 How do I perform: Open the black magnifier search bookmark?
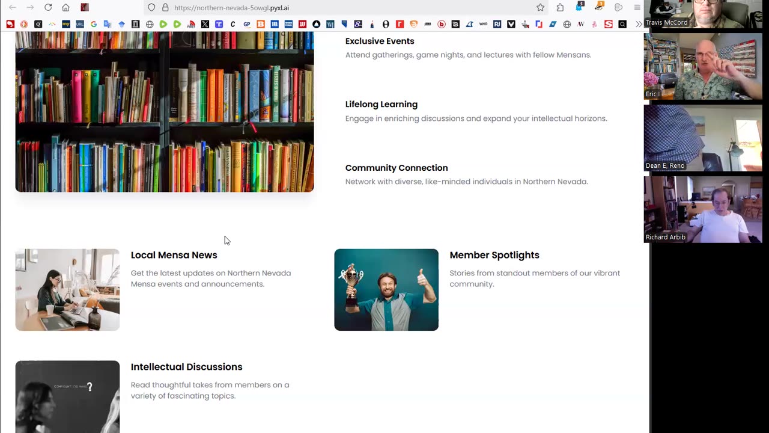pos(622,24)
